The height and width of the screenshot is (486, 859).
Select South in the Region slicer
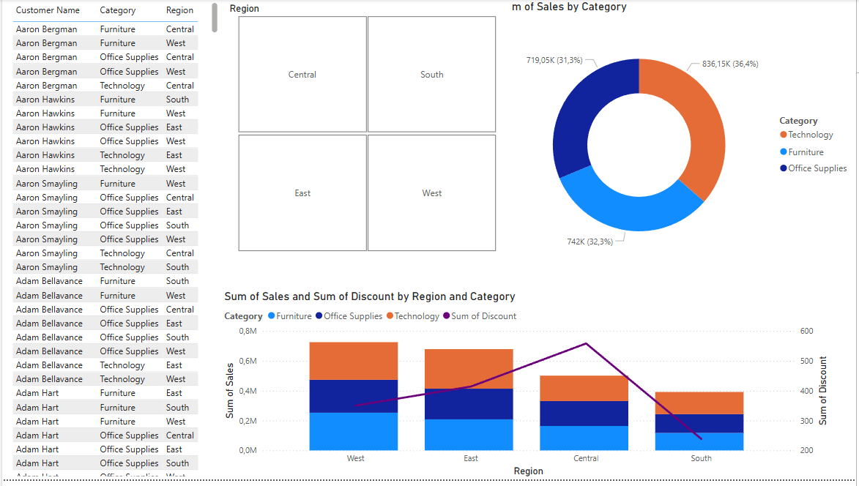pos(431,74)
